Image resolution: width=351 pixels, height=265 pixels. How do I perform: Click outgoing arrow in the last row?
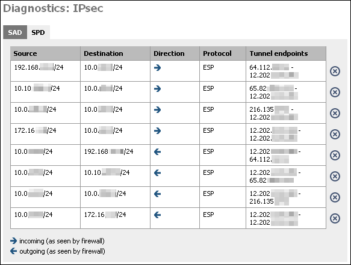(x=157, y=215)
